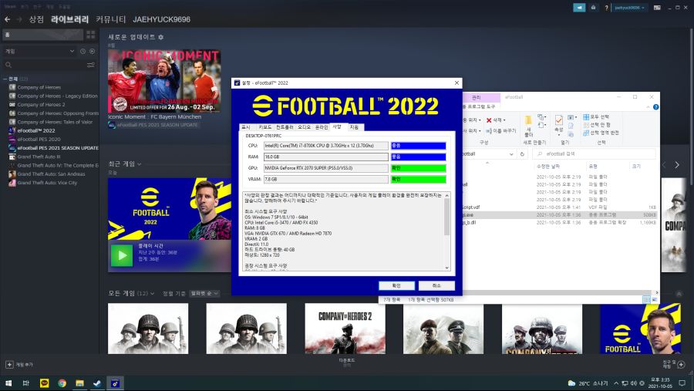The width and height of the screenshot is (694, 391).
Task: Select Company of Heroes 2 in list
Action: [41, 105]
